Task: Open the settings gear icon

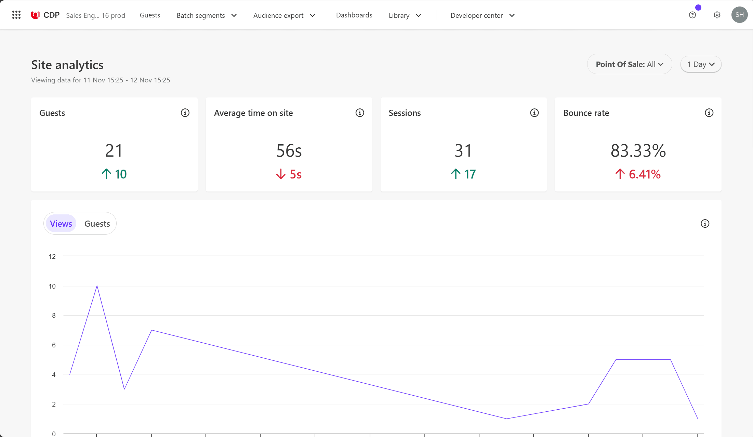Action: 717,15
